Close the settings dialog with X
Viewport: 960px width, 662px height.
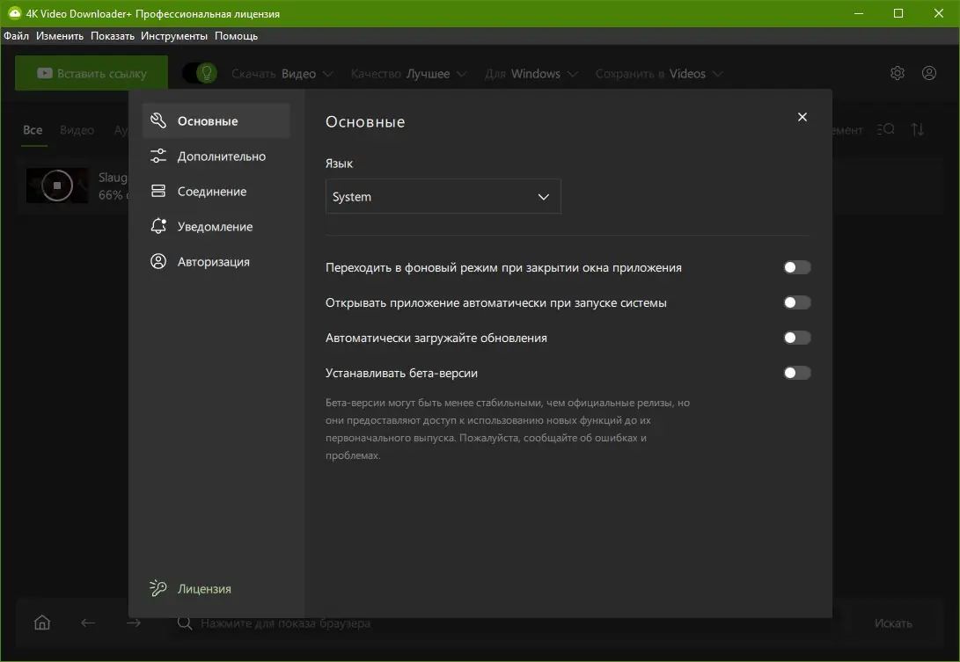pyautogui.click(x=802, y=117)
